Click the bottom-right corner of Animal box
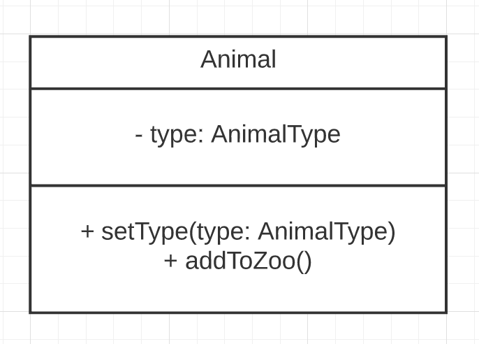Image resolution: width=479 pixels, height=344 pixels. (446, 313)
